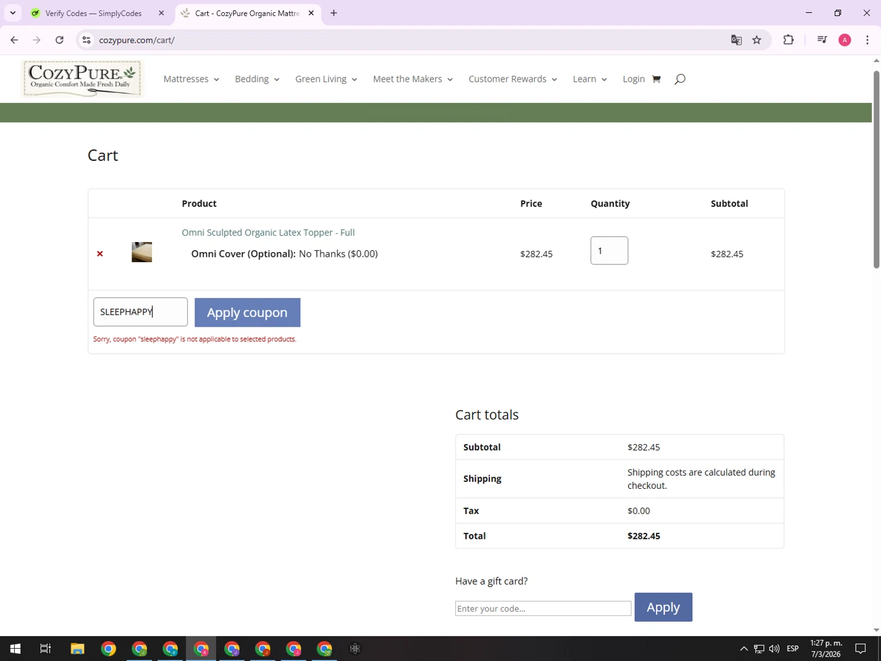Expand the Bedding menu

[x=257, y=79]
